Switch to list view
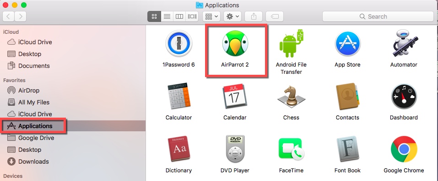 pos(167,16)
